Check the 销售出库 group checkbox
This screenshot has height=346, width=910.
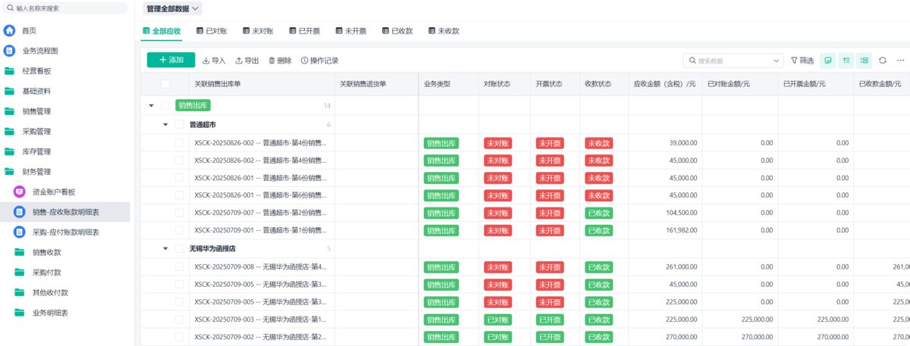(x=165, y=105)
